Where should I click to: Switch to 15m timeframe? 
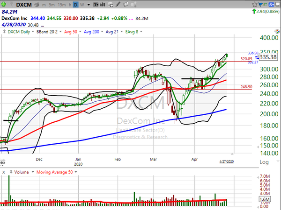point(62,5)
